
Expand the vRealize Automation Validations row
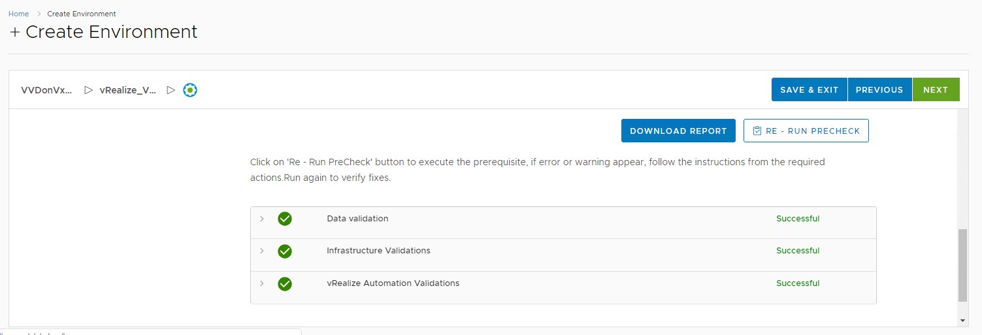(262, 284)
